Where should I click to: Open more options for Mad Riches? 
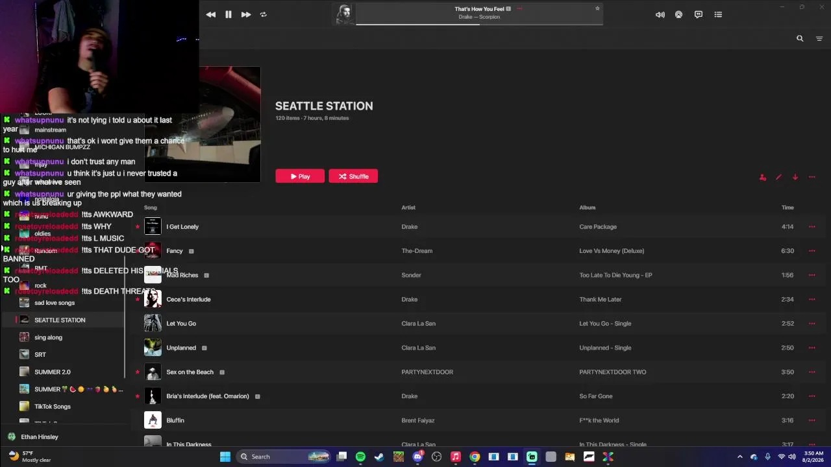812,275
